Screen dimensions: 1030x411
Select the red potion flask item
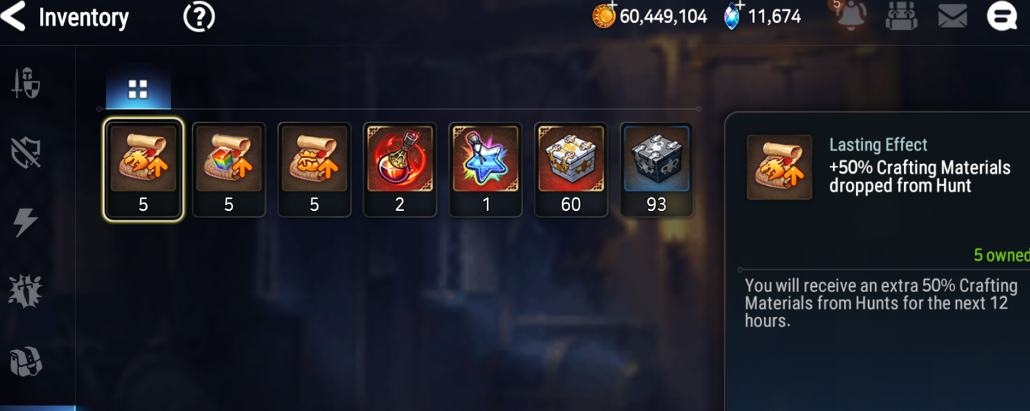coord(400,169)
